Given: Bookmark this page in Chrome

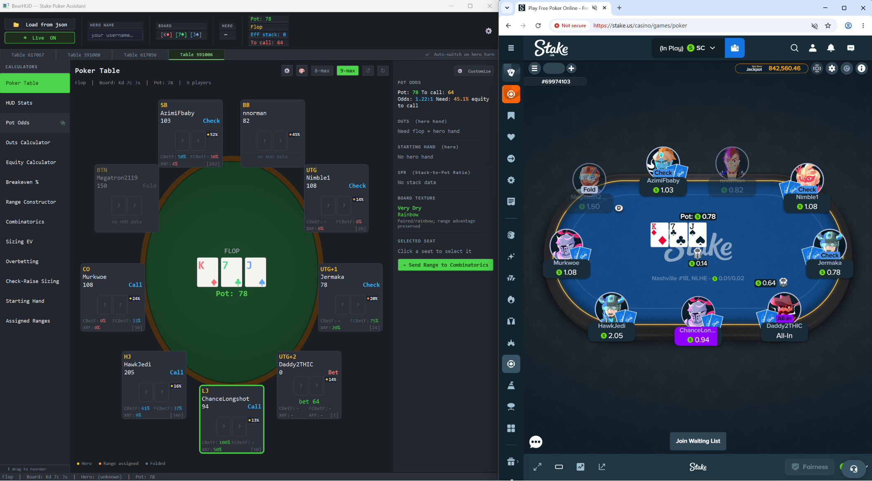Looking at the screenshot, I should click(828, 26).
